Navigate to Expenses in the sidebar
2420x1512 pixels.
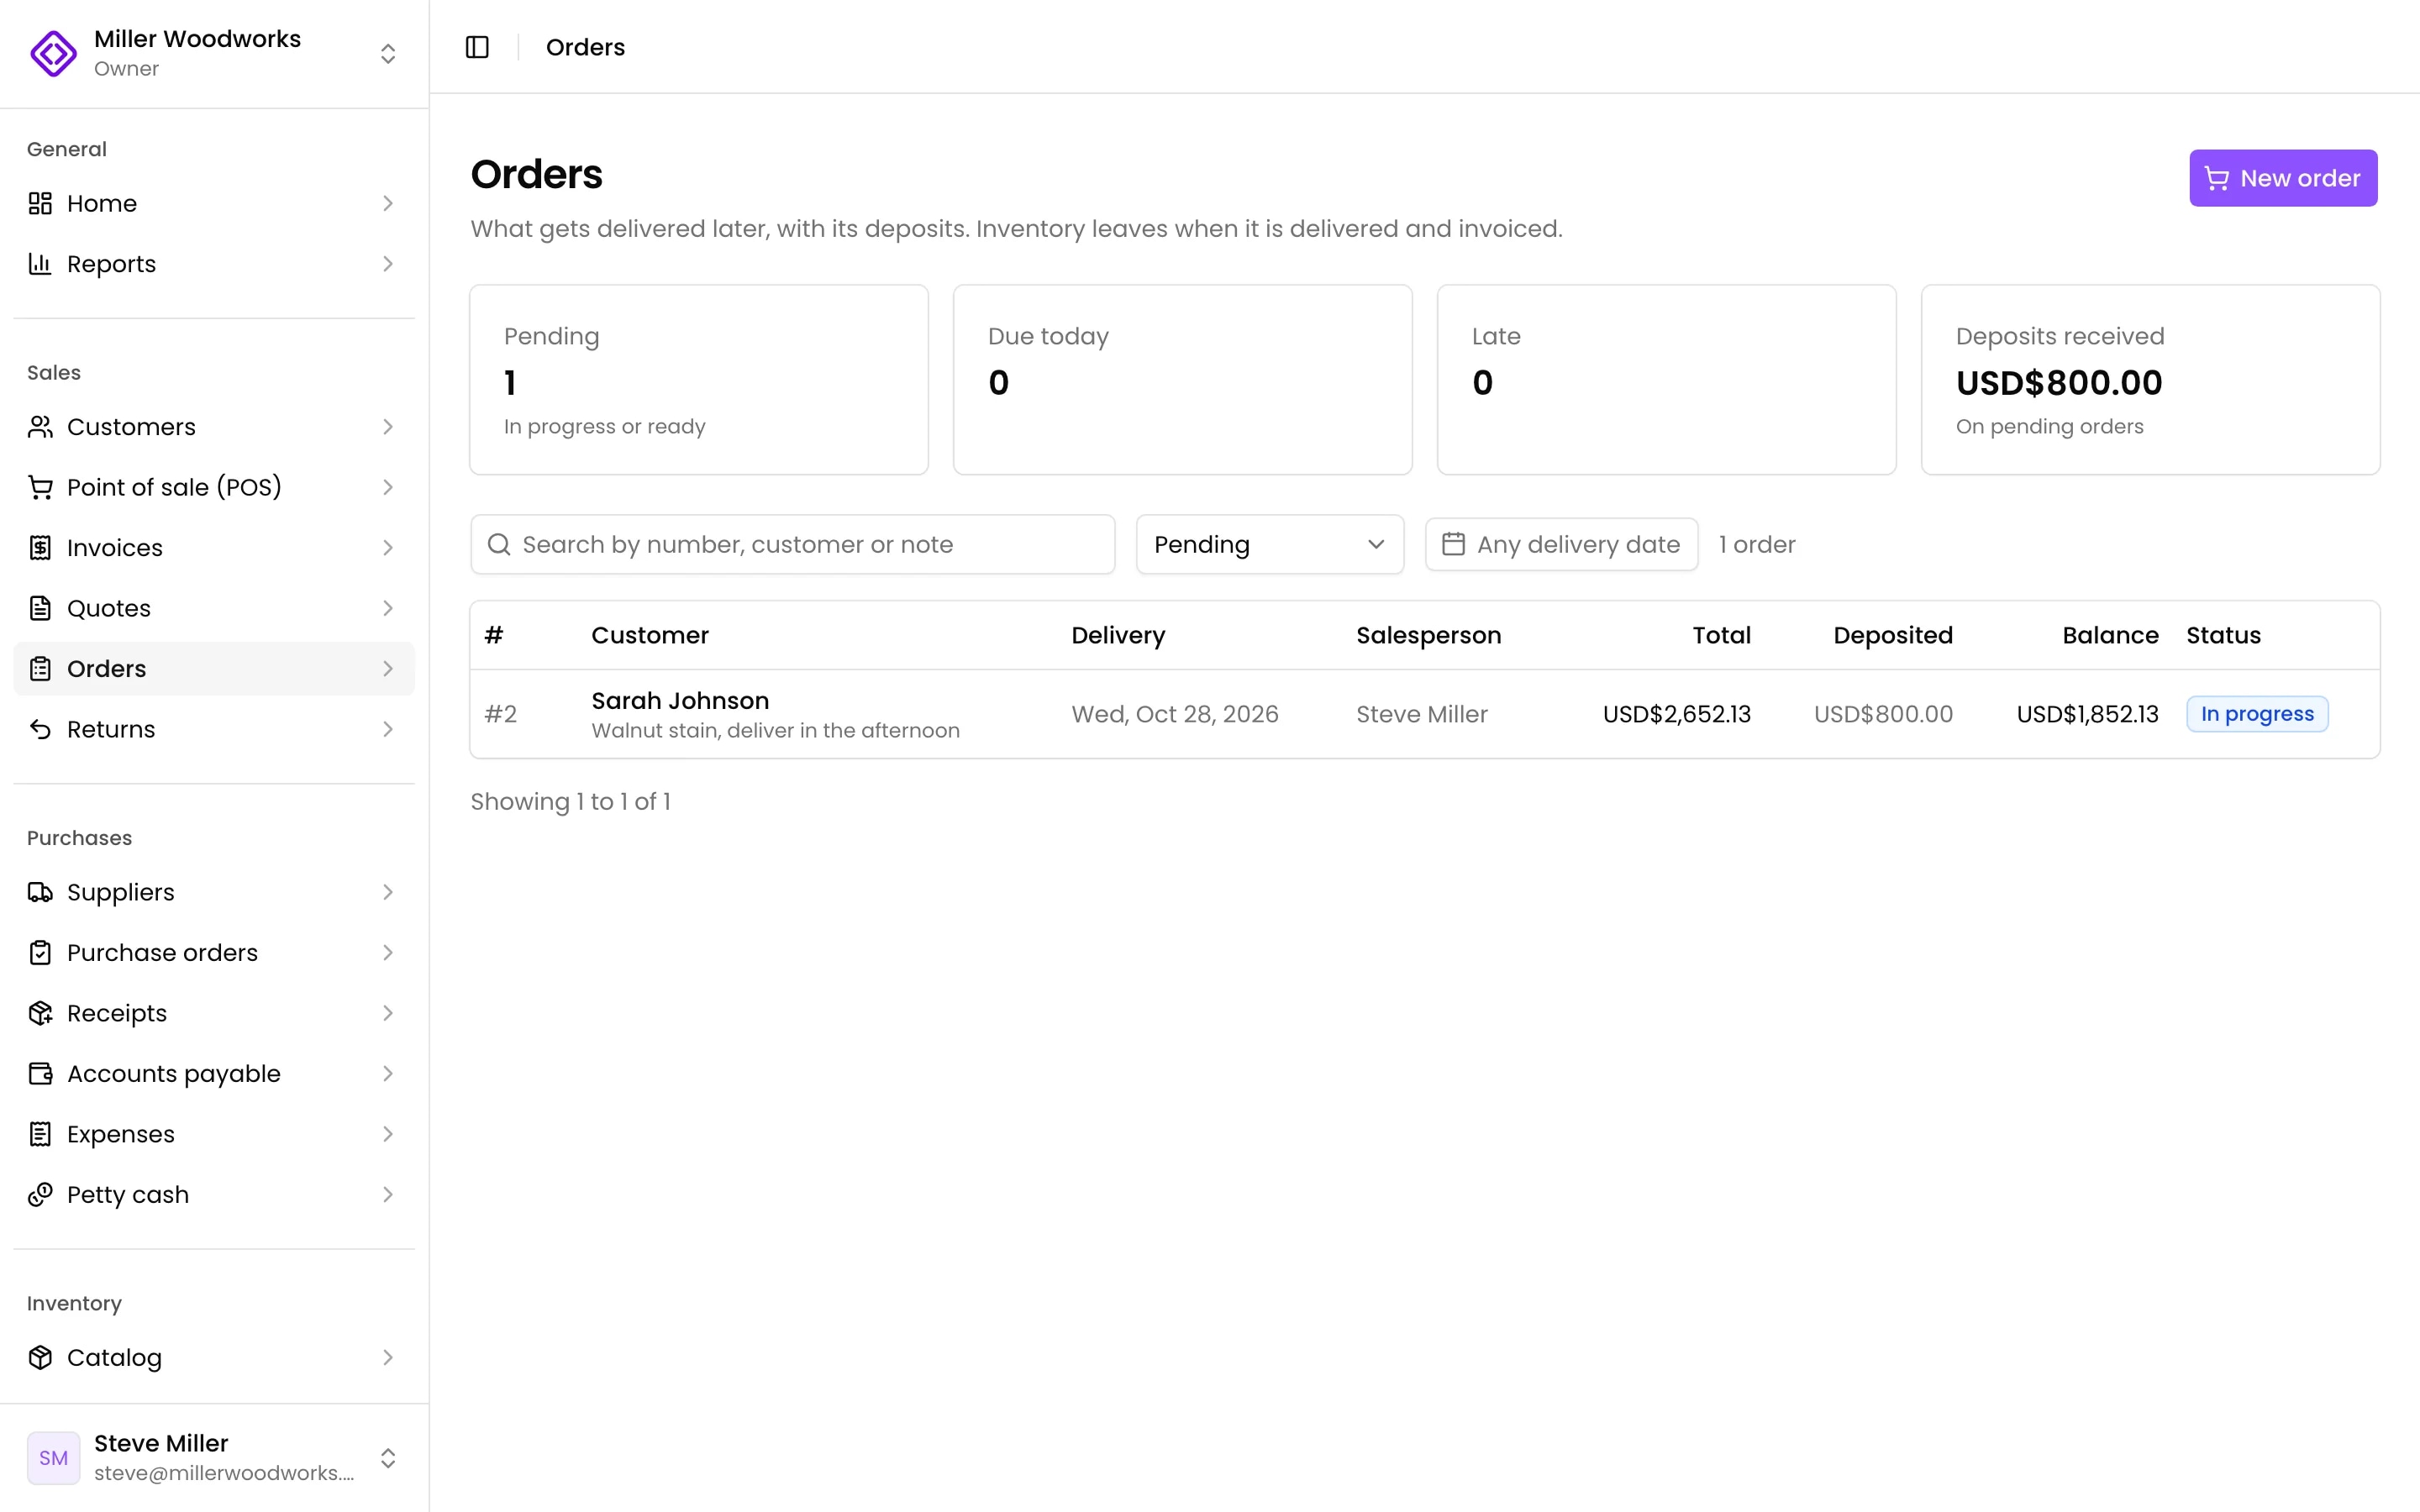tap(214, 1134)
